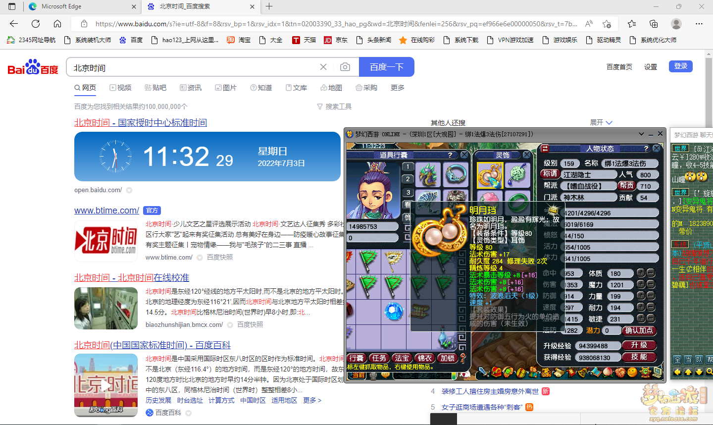This screenshot has width=713, height=425.
Task: Click 确认加点 button in character panel
Action: [x=639, y=330]
